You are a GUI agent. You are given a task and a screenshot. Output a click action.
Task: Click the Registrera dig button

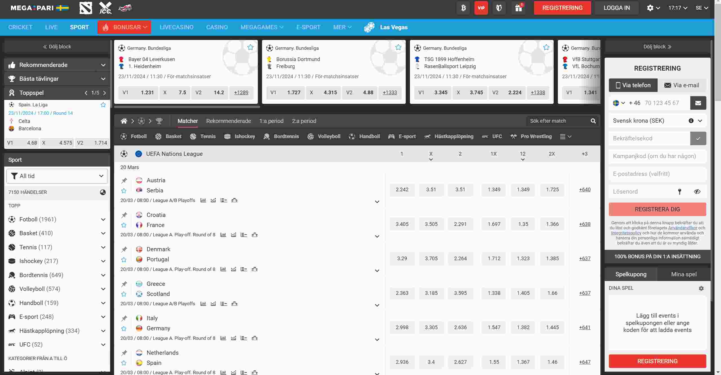[657, 209]
